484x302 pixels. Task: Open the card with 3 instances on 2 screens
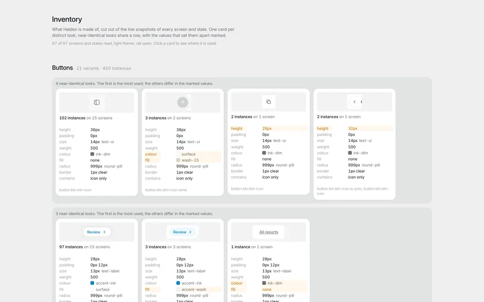(x=183, y=143)
